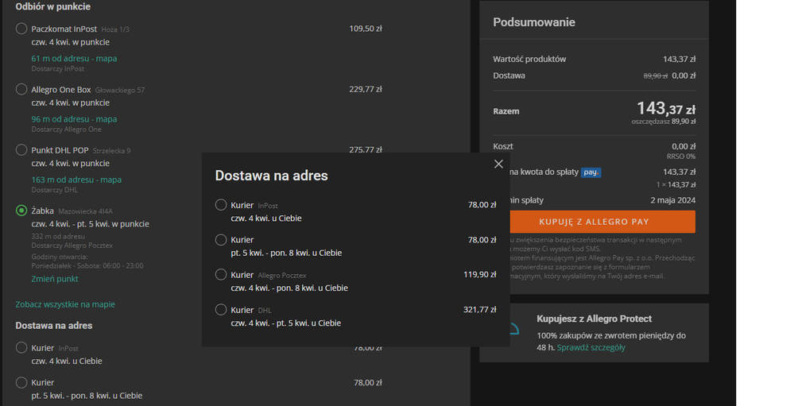Click the Razem total 143,37 zł
The width and height of the screenshot is (794, 406).
(666, 108)
